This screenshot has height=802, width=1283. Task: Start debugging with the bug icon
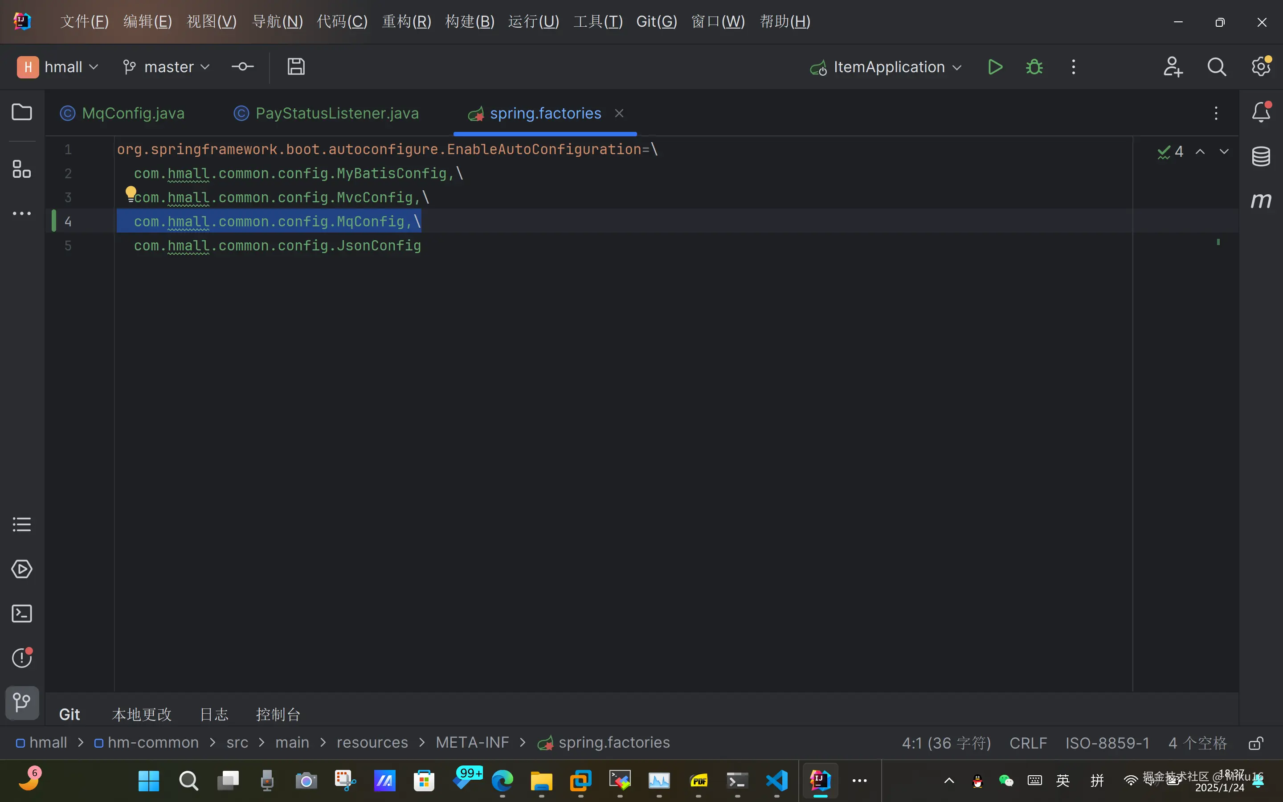coord(1034,67)
